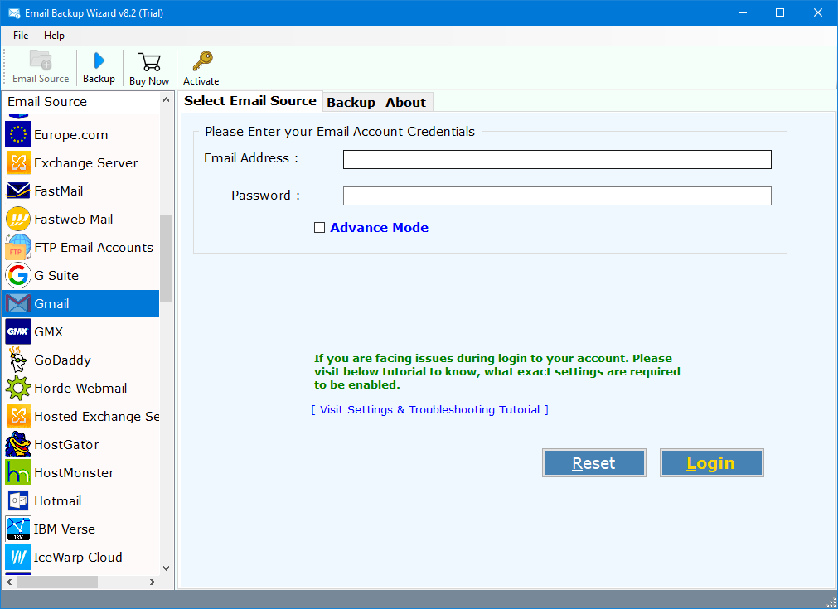The image size is (838, 609).
Task: Open the File menu
Action: point(21,36)
